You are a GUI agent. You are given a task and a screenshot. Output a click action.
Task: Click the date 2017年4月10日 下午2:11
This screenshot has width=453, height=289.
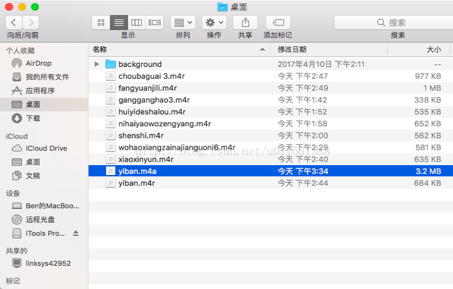click(x=321, y=64)
